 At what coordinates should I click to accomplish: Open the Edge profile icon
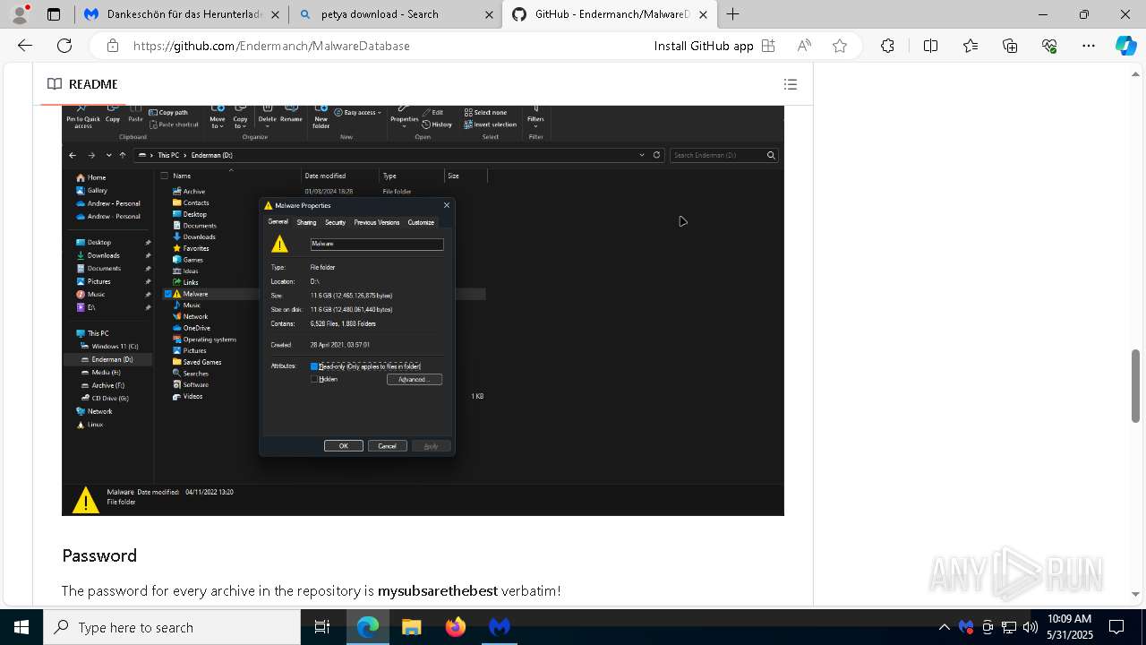tap(20, 14)
